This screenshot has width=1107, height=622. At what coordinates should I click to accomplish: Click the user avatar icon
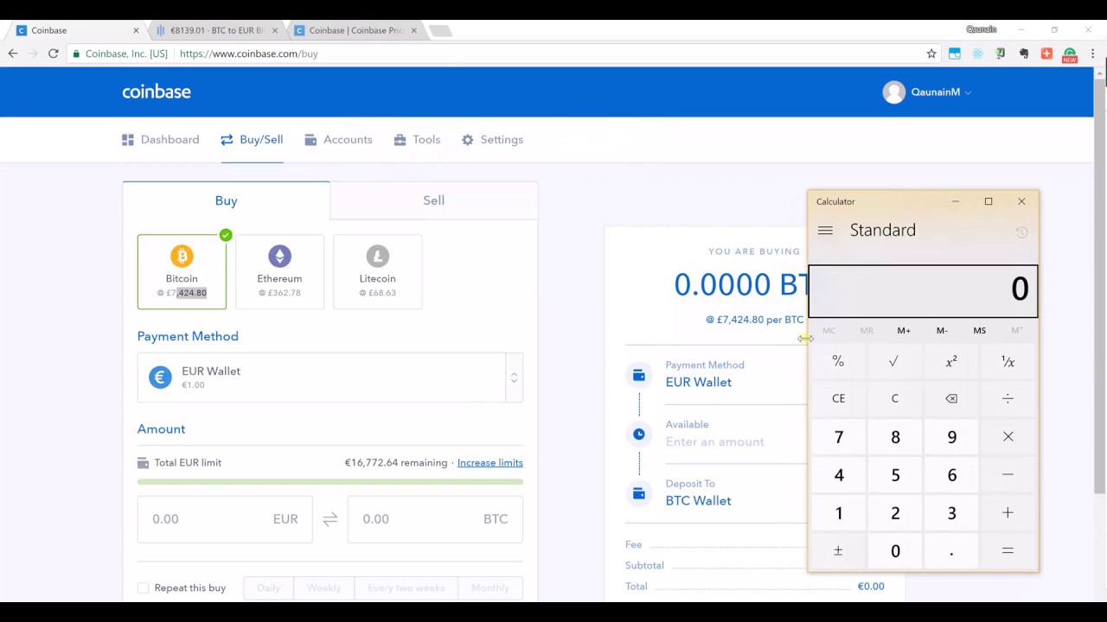click(893, 92)
